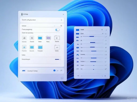Image resolution: width=137 pixels, height=102 pixels.
Task: Select the small picture-frame tile starting second row
Action: (24, 47)
